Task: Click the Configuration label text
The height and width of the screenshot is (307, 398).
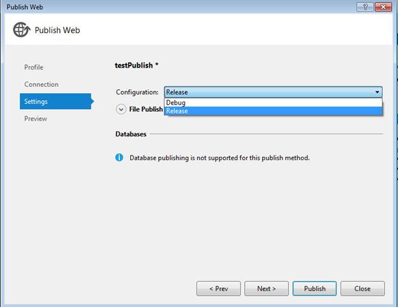Action: point(137,92)
